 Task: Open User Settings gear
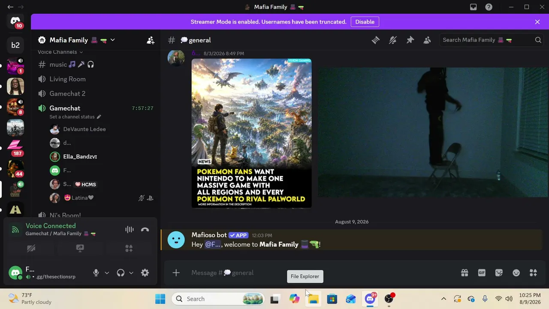145,273
